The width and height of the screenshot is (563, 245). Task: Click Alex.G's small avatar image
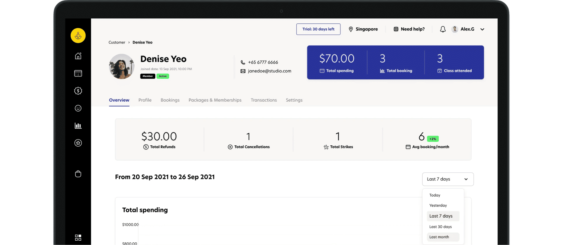[x=454, y=29]
